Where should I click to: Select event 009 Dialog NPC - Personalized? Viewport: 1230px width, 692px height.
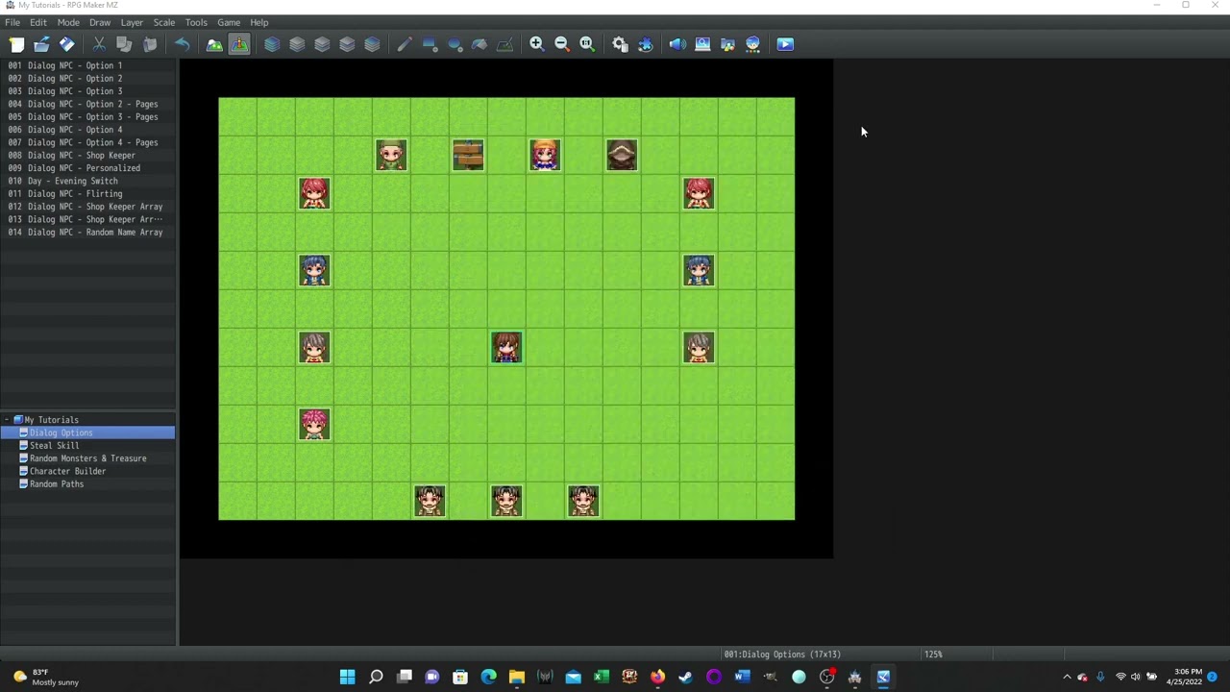pos(87,168)
